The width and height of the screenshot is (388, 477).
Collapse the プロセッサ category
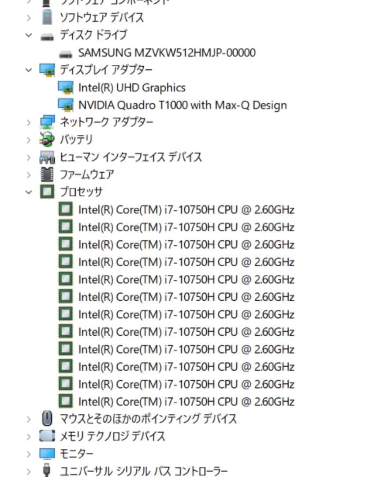[28, 192]
